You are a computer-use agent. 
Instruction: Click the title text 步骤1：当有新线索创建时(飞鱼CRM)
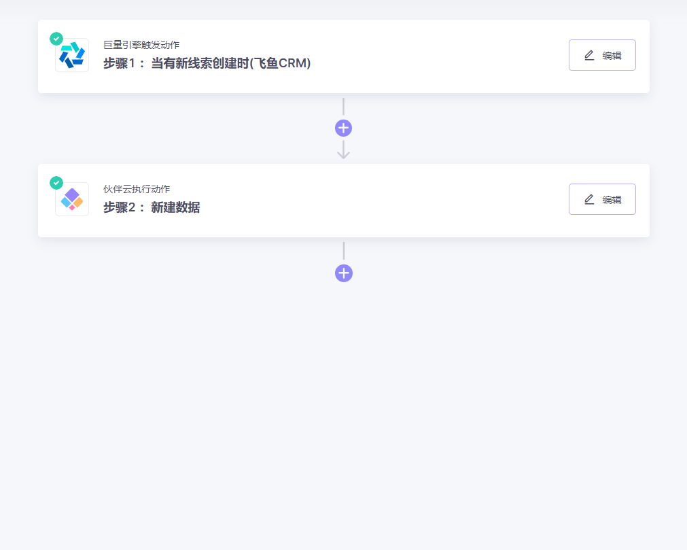point(205,63)
